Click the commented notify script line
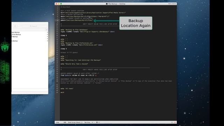 116,82
